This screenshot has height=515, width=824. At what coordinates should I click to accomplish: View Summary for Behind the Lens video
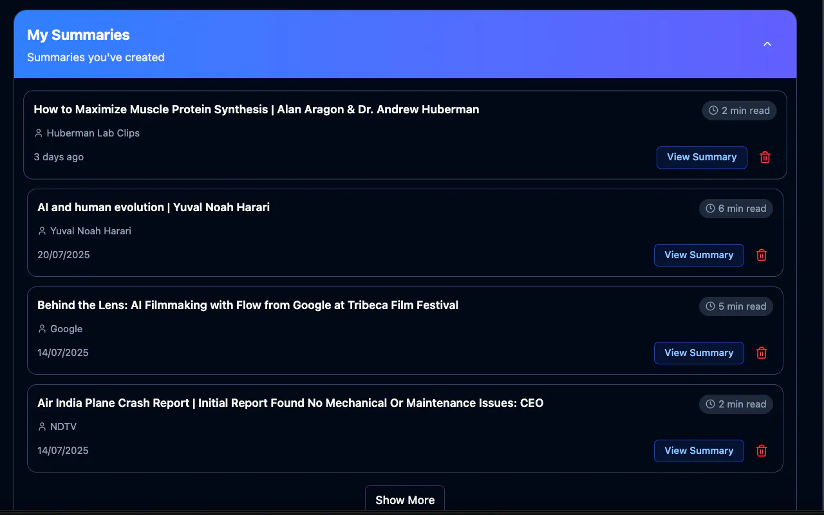click(x=699, y=353)
